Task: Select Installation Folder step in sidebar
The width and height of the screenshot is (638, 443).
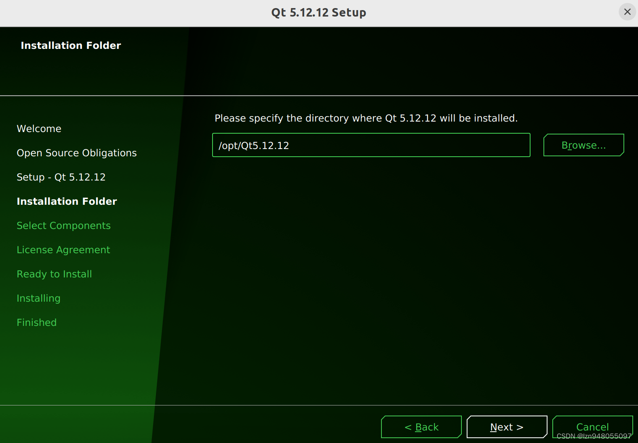Action: [67, 202]
